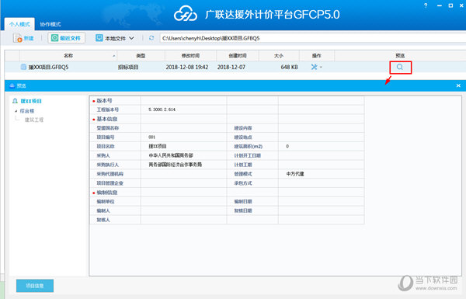Screen dimensions: 466x299
Task: Sort by the 名称 column header
Action: (68, 56)
